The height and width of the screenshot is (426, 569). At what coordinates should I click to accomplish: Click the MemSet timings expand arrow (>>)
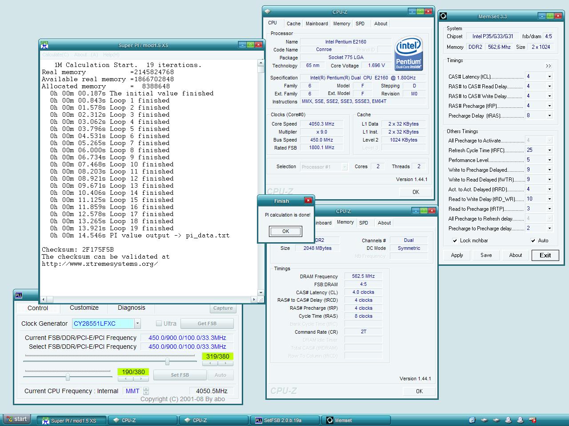549,66
